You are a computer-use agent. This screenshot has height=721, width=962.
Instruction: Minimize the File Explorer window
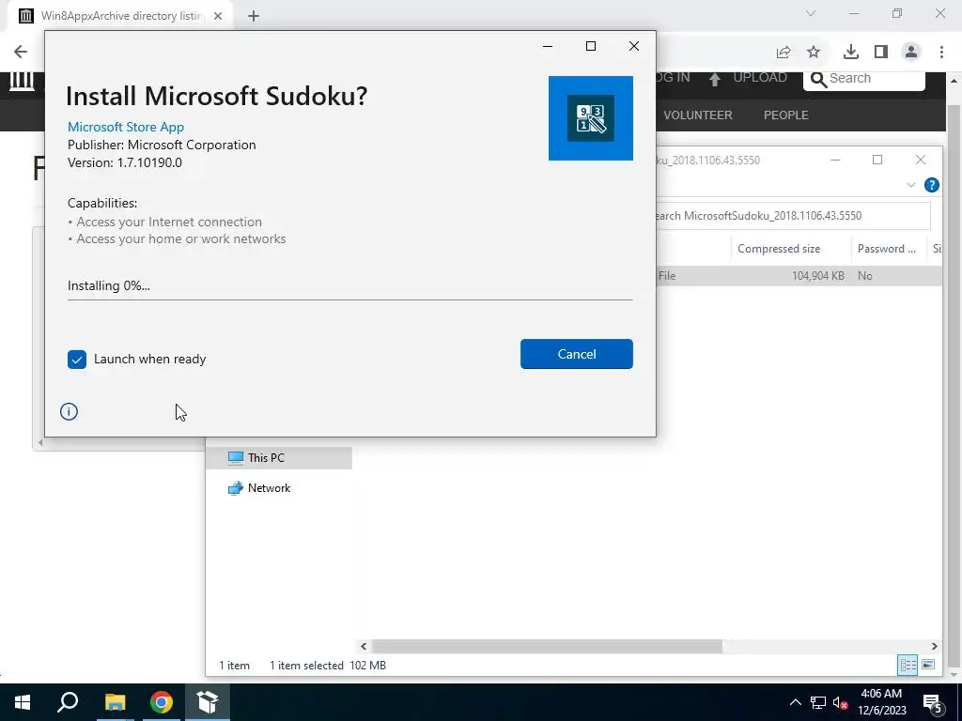[x=835, y=160]
